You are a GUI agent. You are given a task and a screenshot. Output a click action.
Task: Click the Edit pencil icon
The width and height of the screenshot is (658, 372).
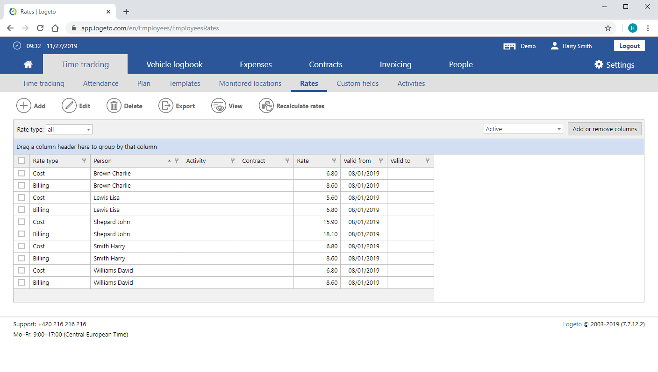click(x=69, y=106)
